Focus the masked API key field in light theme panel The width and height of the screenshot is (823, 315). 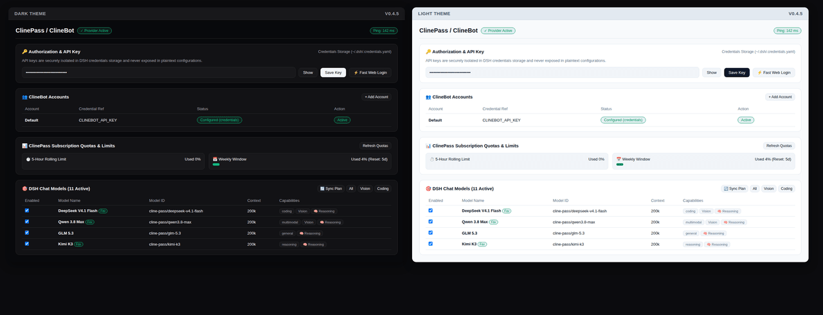(562, 72)
